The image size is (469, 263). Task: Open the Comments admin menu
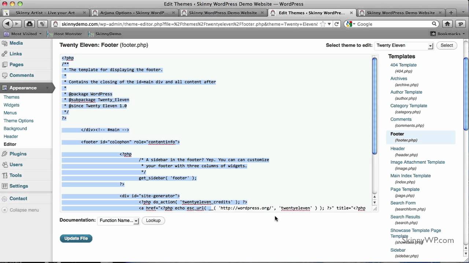point(22,75)
